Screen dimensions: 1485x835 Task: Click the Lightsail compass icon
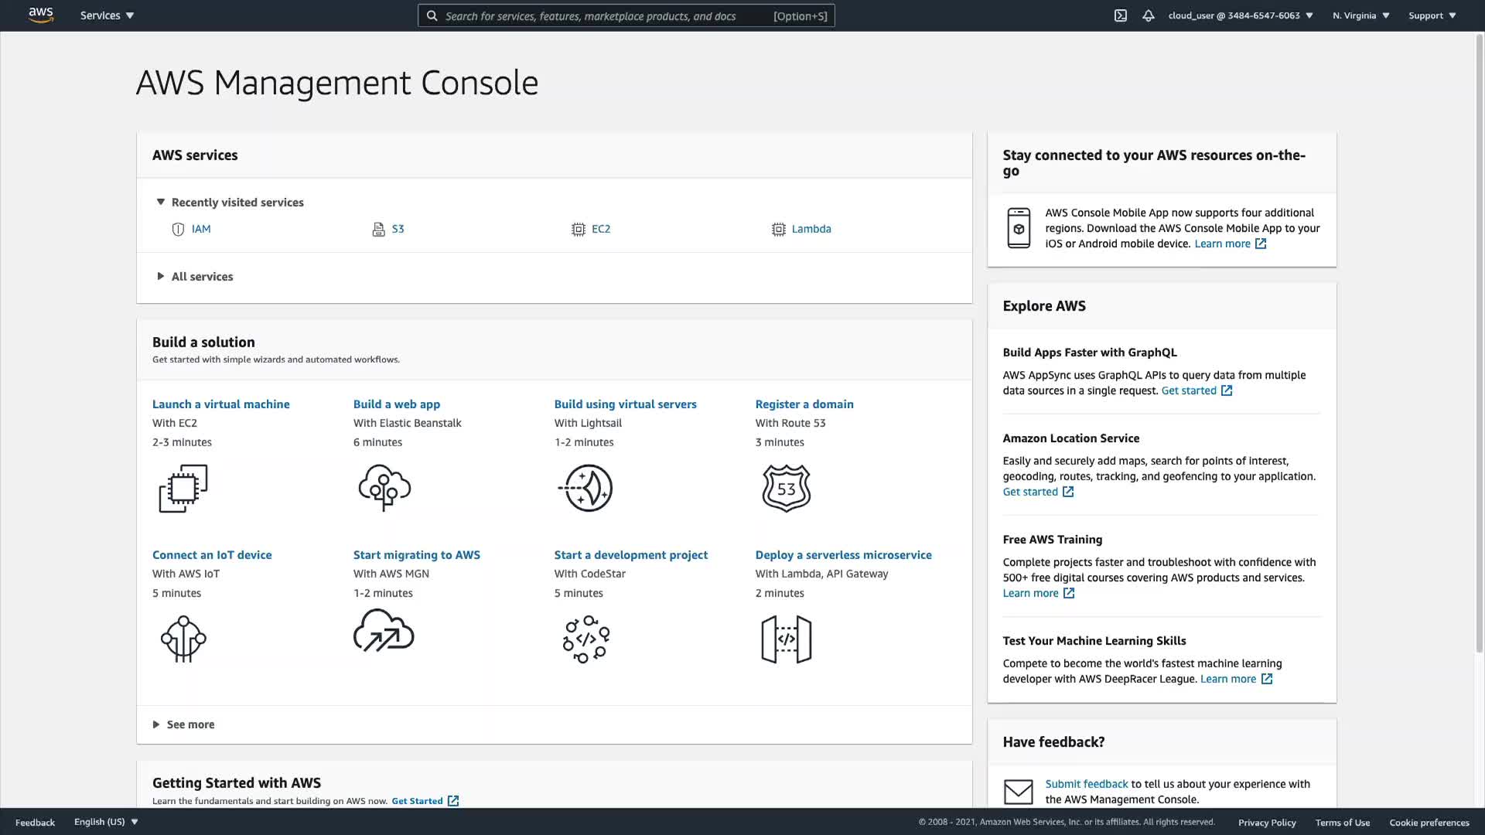pos(585,488)
